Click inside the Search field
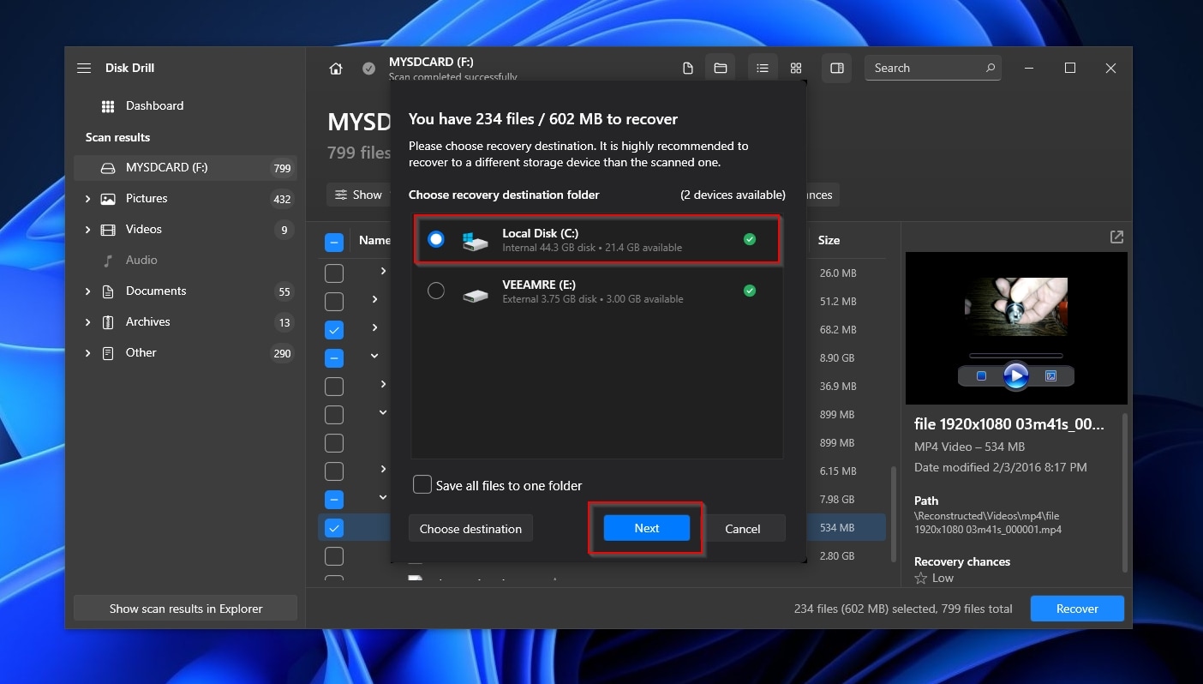The image size is (1203, 684). [x=925, y=68]
